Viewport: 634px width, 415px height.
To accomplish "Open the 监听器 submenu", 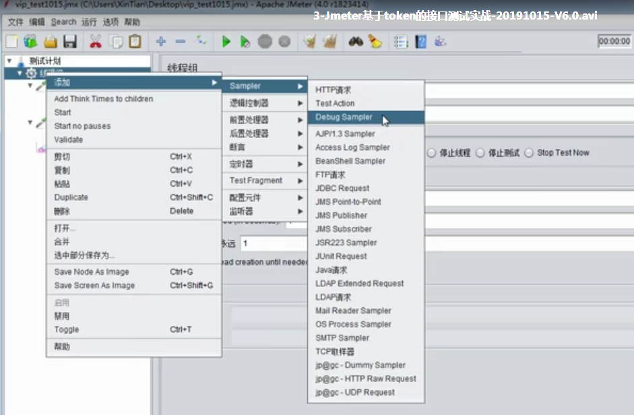I will pyautogui.click(x=265, y=211).
